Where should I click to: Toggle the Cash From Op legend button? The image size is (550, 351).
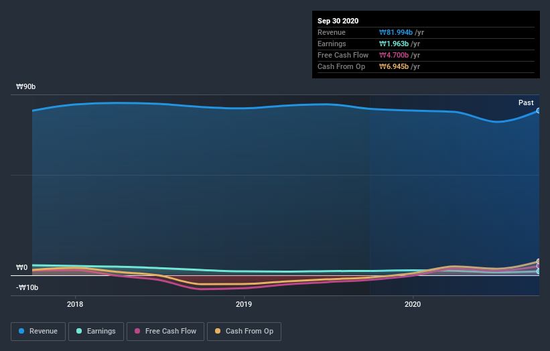pyautogui.click(x=244, y=332)
